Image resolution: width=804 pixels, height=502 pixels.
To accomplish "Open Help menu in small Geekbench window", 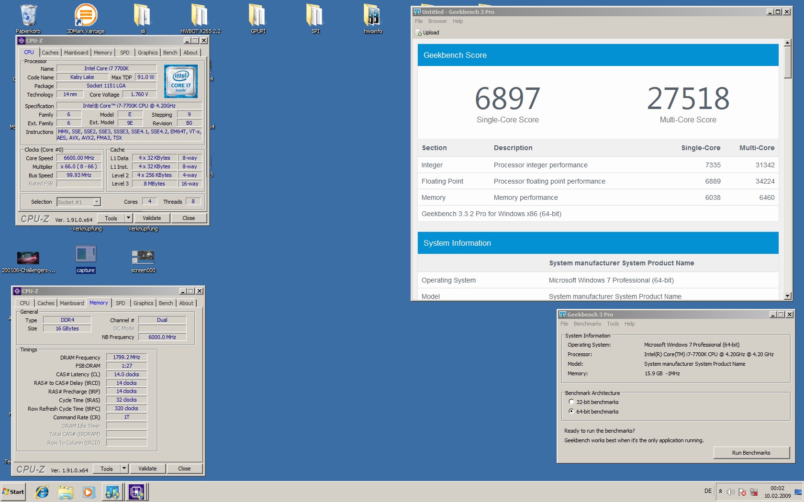I will point(629,324).
